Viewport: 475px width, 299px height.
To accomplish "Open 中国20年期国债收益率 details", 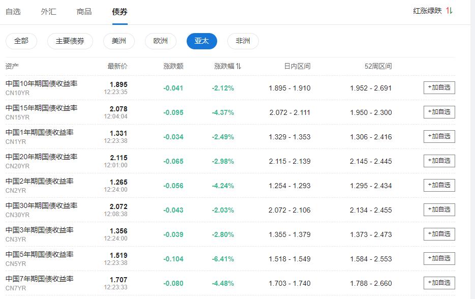I will [x=41, y=157].
